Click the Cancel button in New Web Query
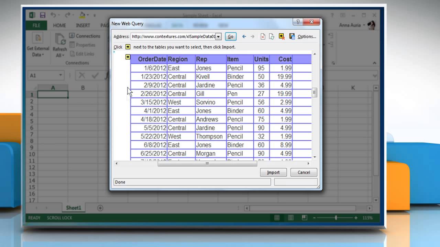The image size is (440, 247). click(x=304, y=172)
